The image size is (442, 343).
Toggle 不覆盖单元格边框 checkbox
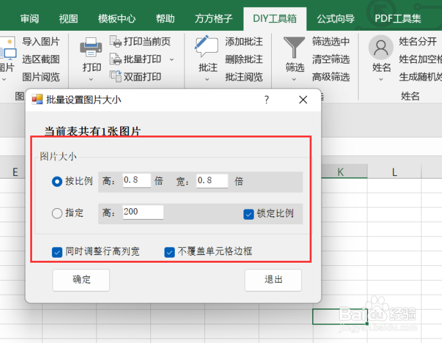click(170, 252)
